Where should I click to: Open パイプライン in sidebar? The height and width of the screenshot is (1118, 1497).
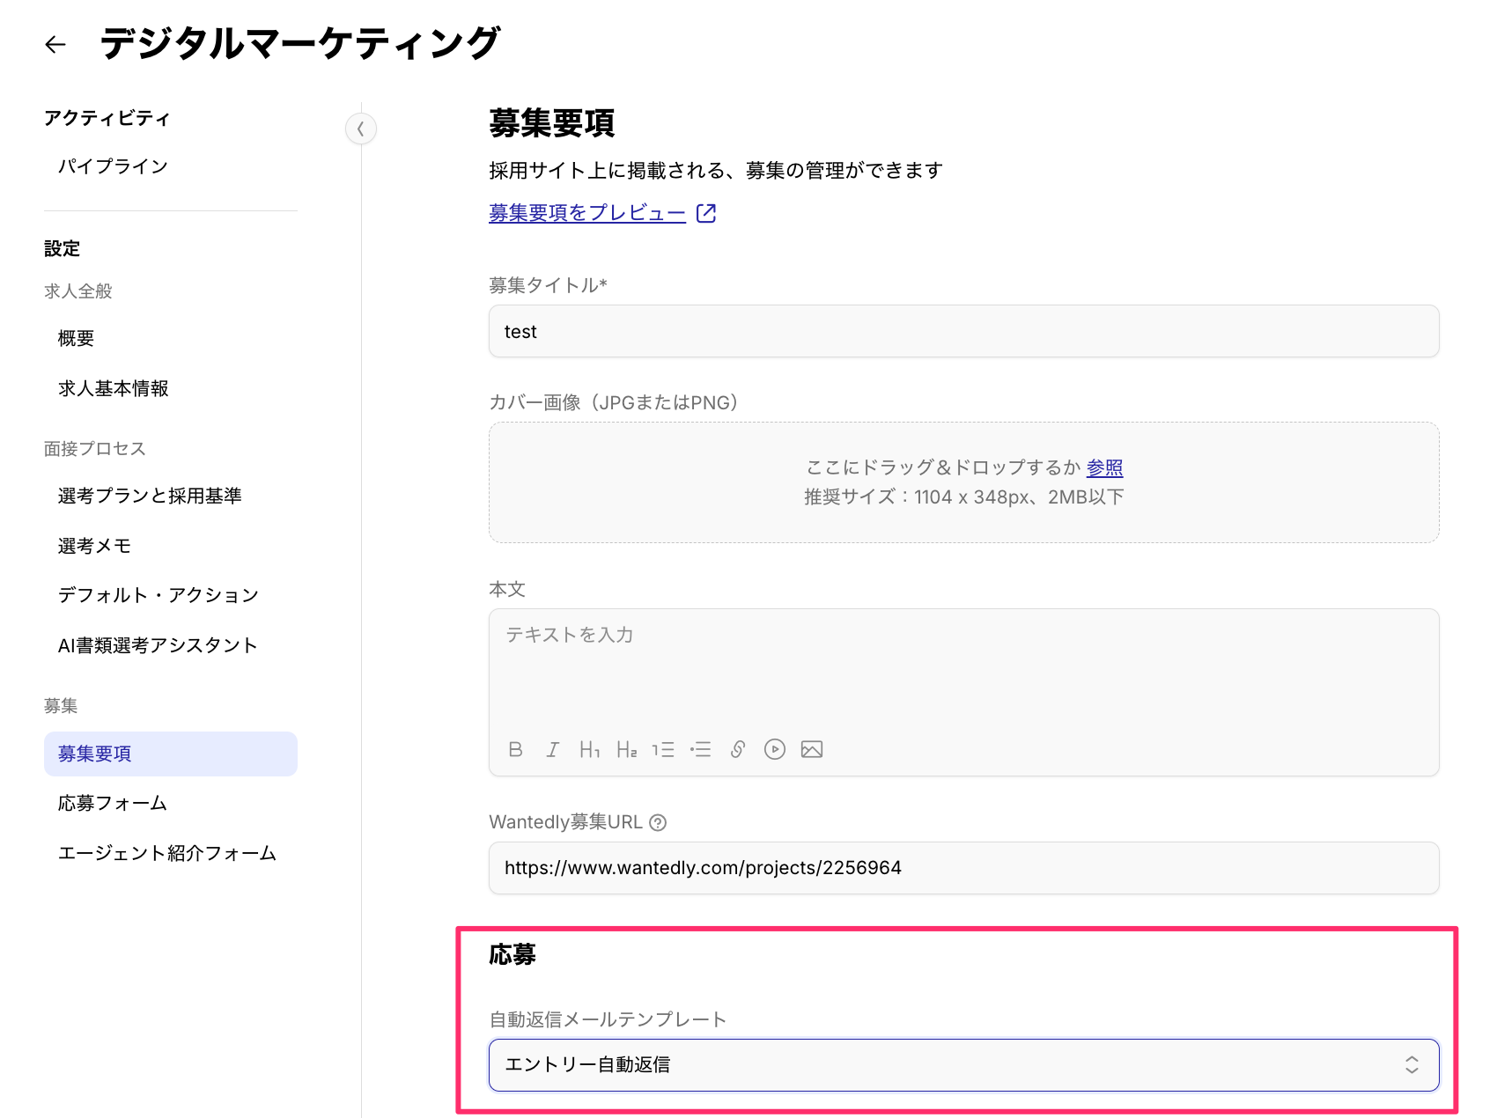(x=113, y=166)
